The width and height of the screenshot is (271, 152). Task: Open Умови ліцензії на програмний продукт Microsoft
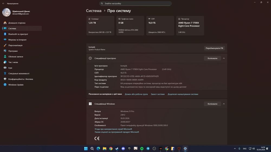[117, 132]
